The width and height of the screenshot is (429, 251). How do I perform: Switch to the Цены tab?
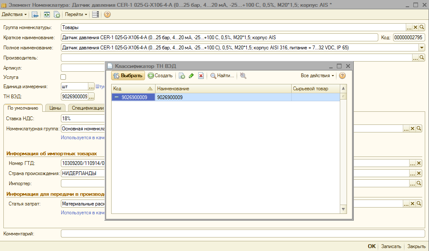(55, 108)
